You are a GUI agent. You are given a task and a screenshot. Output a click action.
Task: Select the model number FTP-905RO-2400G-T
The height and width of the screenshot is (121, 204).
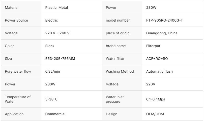[x=164, y=20]
